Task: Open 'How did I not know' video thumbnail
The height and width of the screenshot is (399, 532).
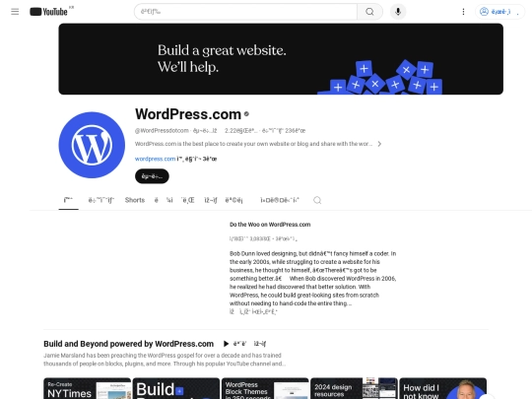Action: tap(442, 388)
